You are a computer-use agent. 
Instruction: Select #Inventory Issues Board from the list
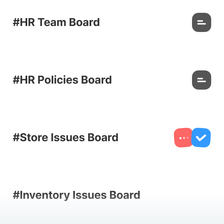click(x=76, y=195)
